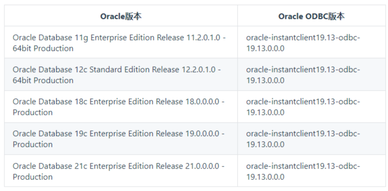Select the Oracle Database 18c Enterprise Edition cell
The width and height of the screenshot is (388, 191).
click(x=121, y=107)
